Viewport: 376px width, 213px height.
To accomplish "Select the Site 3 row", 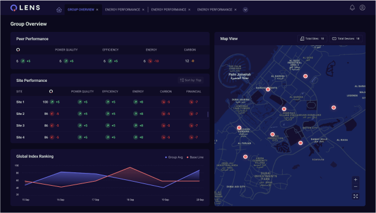I will tap(110, 125).
